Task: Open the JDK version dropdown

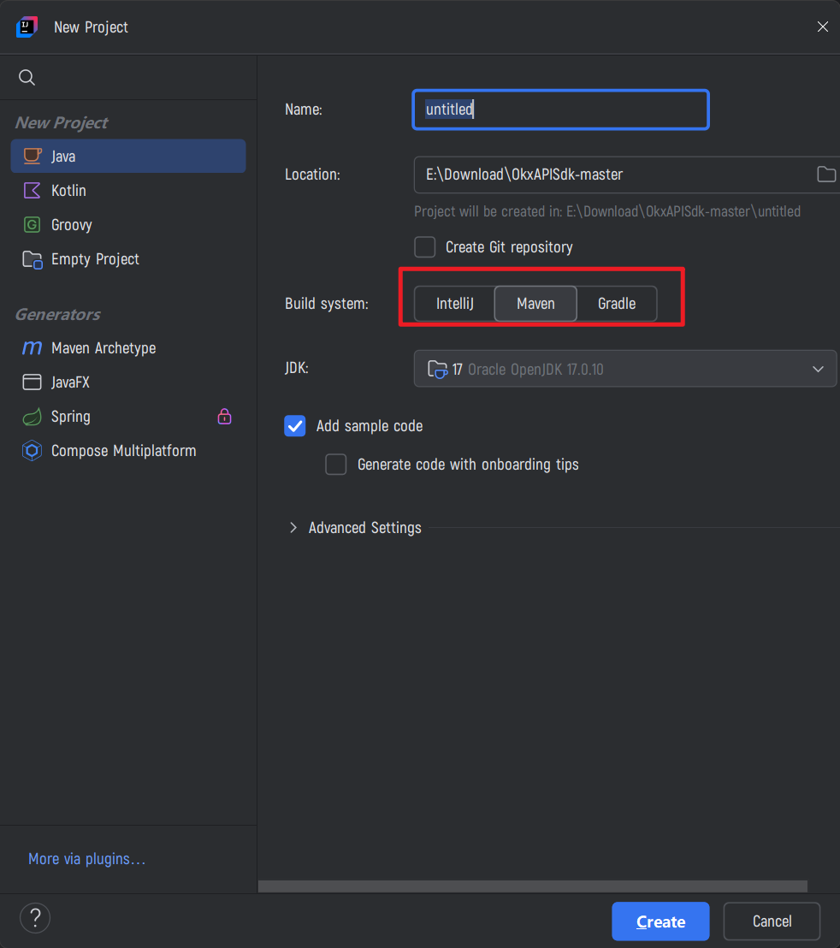Action: coord(624,369)
